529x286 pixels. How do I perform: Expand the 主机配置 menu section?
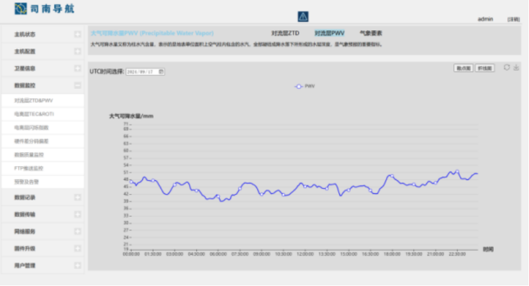[x=78, y=52]
